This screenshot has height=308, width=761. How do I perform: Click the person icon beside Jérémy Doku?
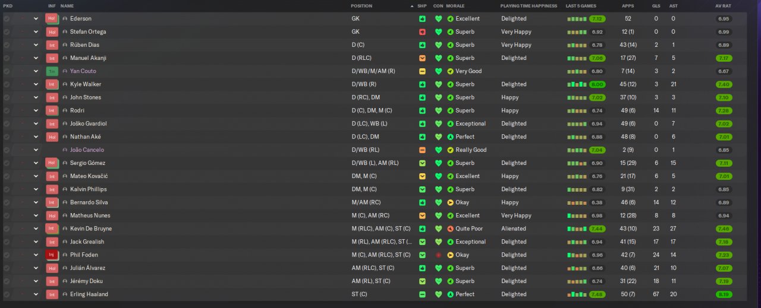pos(65,281)
